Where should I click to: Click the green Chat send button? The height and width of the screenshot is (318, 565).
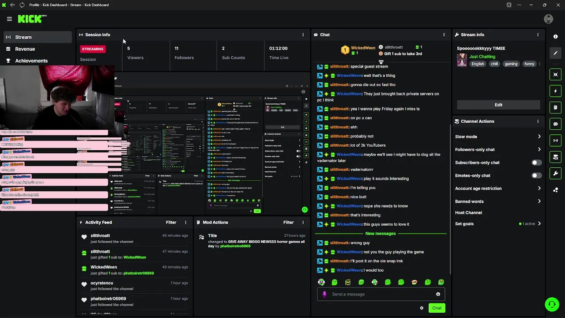coord(437,308)
